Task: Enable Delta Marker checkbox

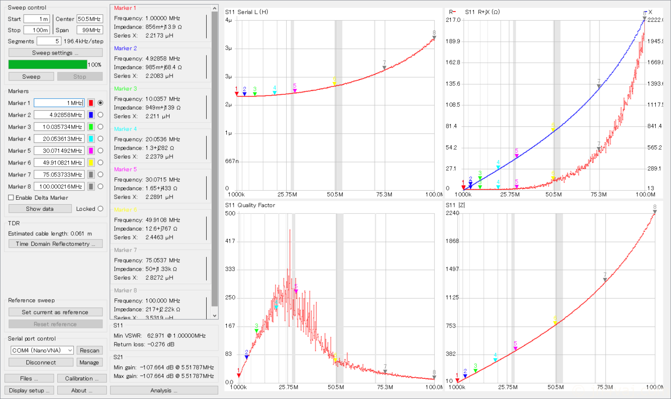Action: 11,197
